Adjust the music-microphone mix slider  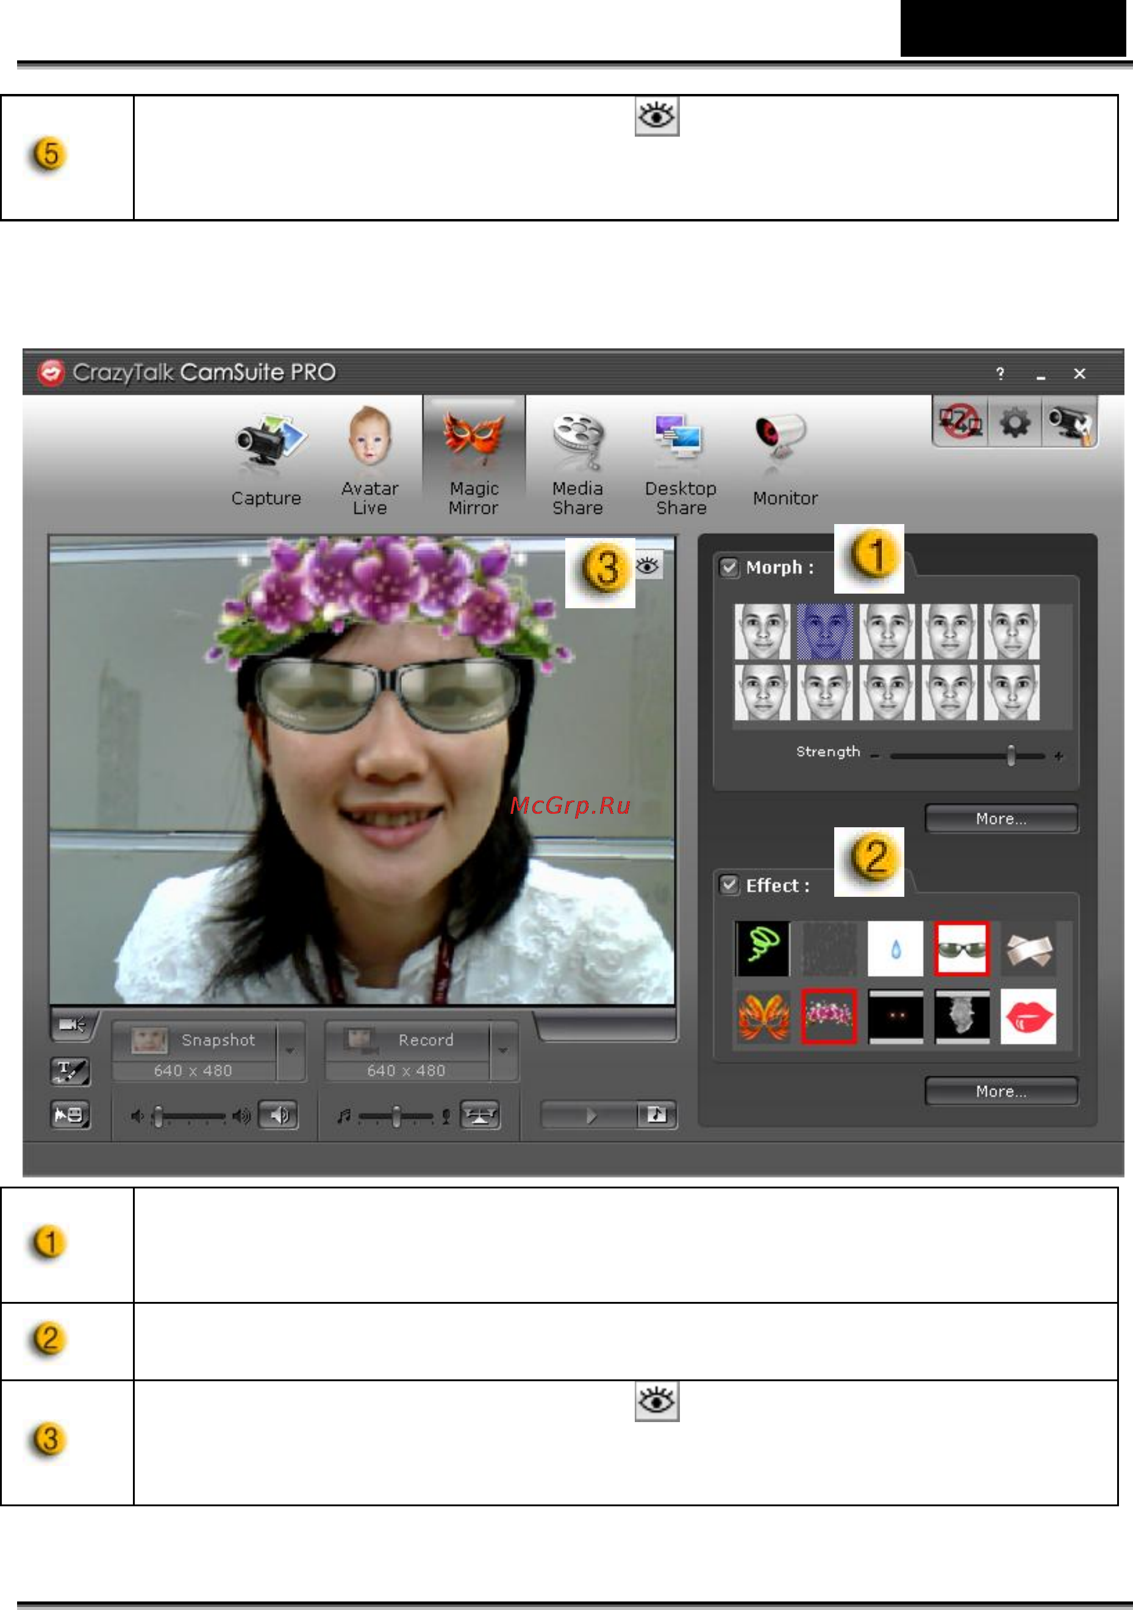pos(396,1116)
